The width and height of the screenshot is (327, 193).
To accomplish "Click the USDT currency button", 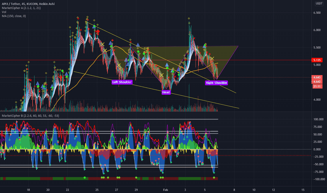I will point(319,4).
